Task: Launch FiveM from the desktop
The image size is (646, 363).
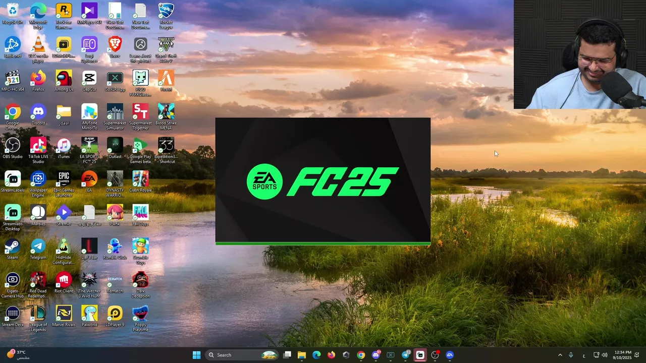Action: tap(166, 81)
